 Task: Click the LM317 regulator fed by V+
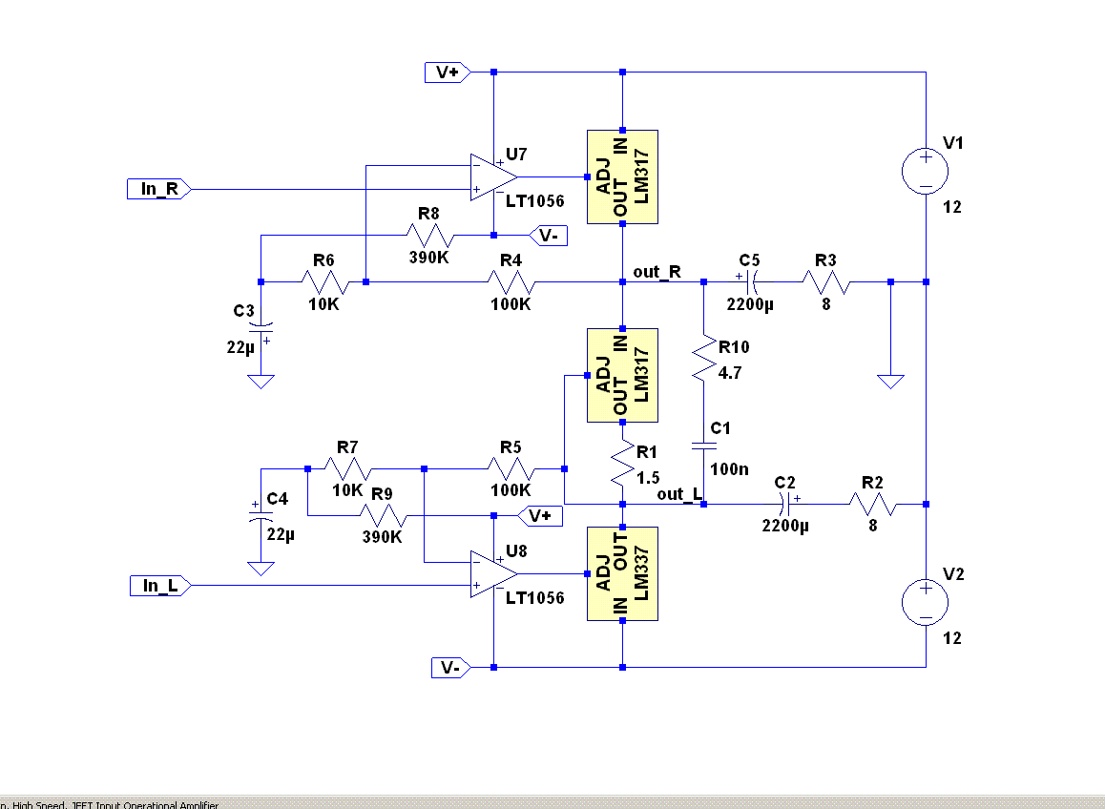coord(622,176)
